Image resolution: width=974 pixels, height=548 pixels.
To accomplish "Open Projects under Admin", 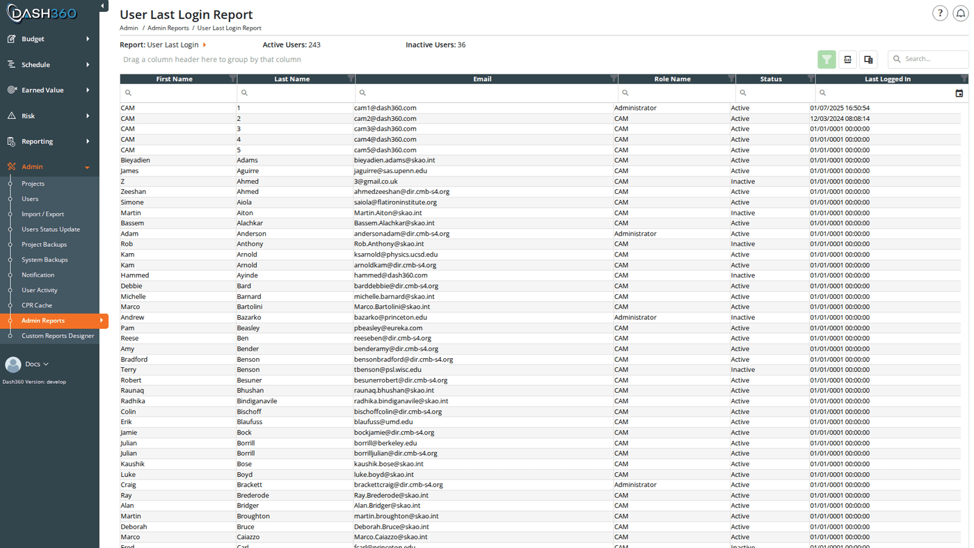I will coord(33,184).
